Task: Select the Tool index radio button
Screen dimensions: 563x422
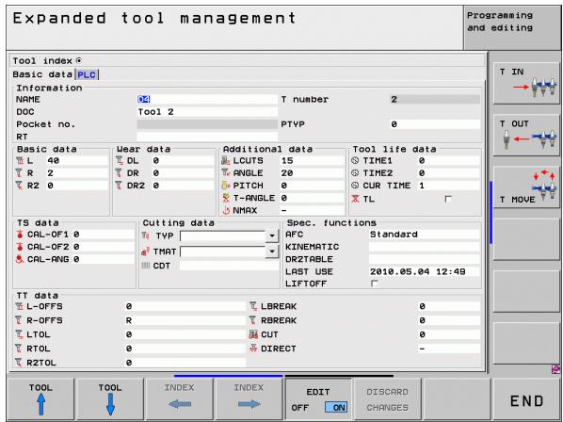Action: [x=79, y=60]
